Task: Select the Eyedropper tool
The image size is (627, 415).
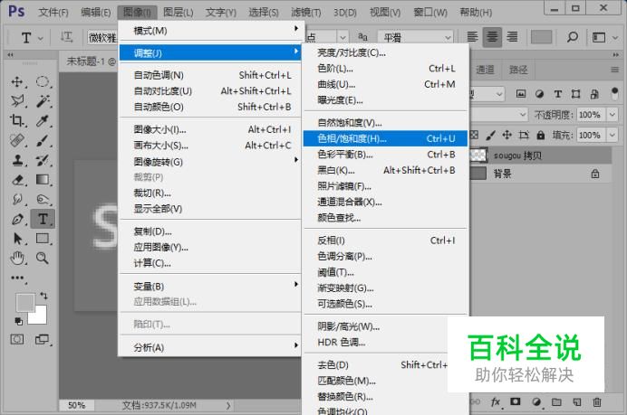Action: [x=43, y=120]
